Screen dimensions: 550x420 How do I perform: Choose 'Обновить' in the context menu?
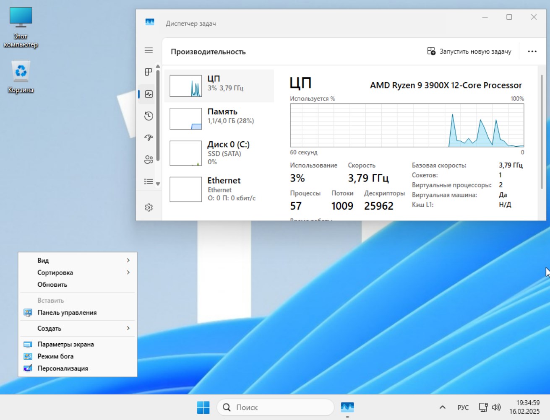pyautogui.click(x=78, y=285)
